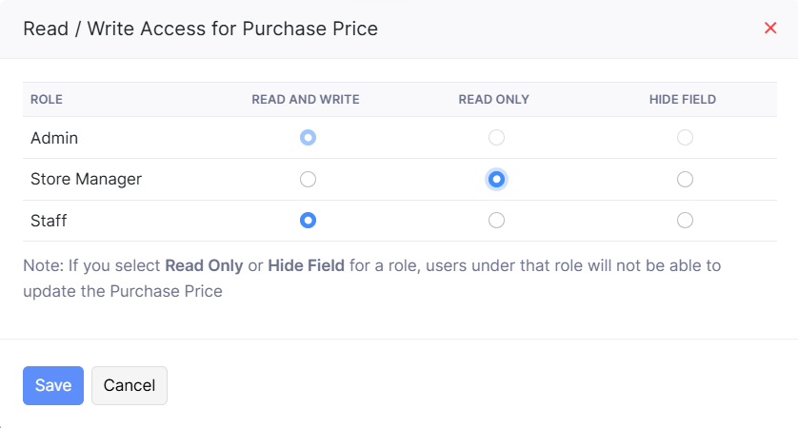Click Store Manager's Read Only radio
This screenshot has width=798, height=428.
tap(496, 179)
